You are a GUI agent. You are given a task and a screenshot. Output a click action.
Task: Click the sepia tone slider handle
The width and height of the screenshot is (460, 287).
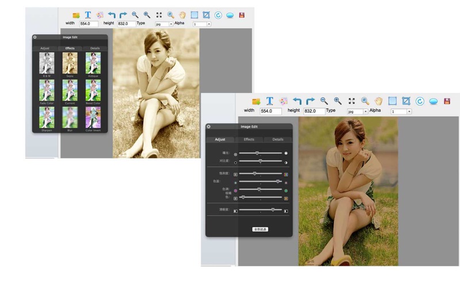click(x=243, y=197)
